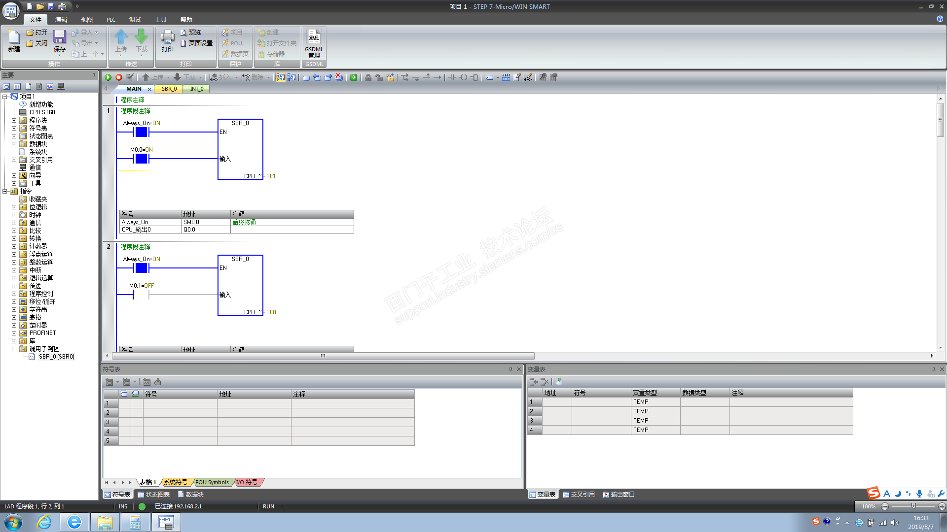Toggle the M0.0 contact in network 1
Viewport: 947px width, 532px height.
141,159
